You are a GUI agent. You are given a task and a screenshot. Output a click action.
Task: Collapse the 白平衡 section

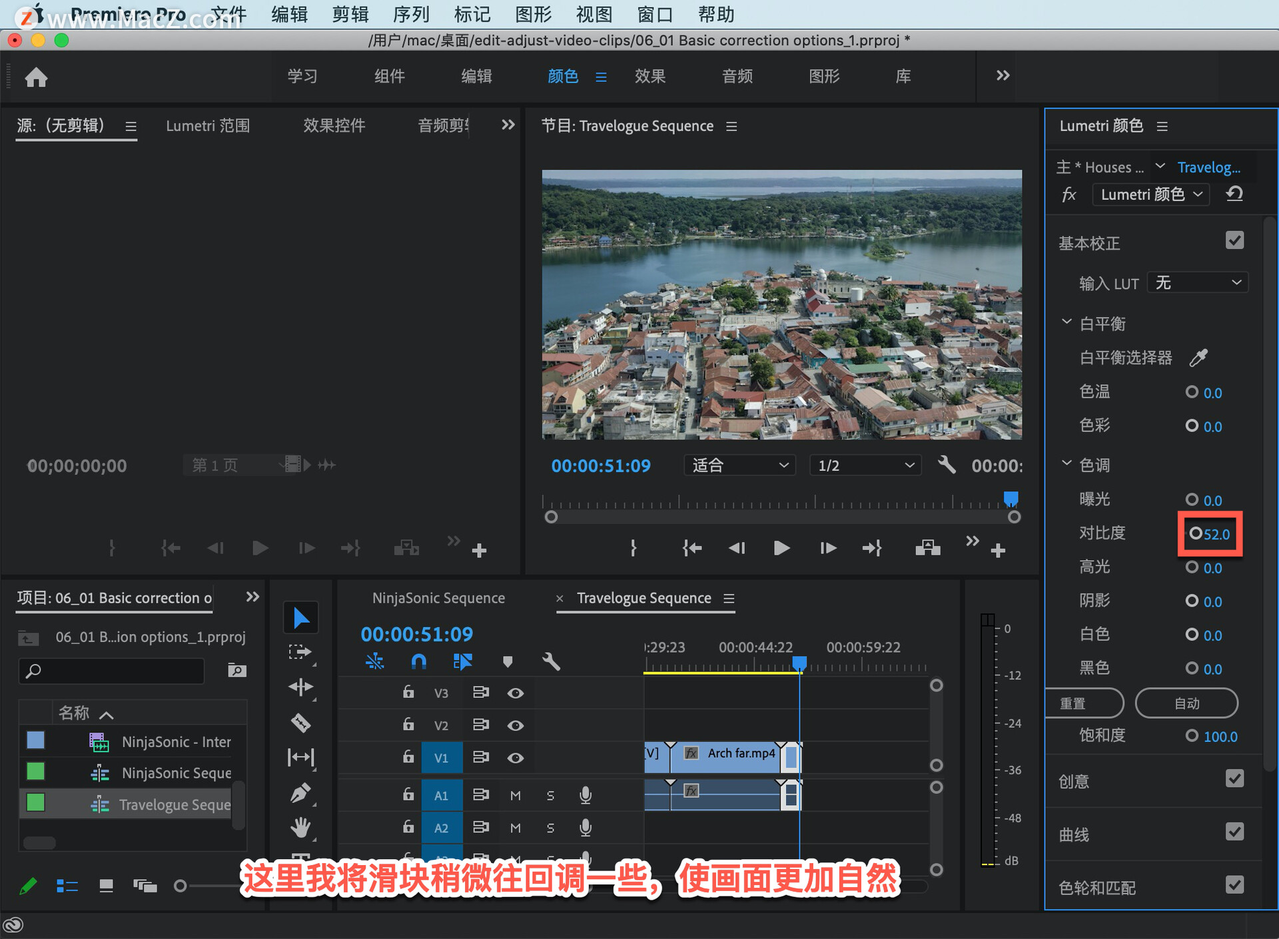(1066, 323)
